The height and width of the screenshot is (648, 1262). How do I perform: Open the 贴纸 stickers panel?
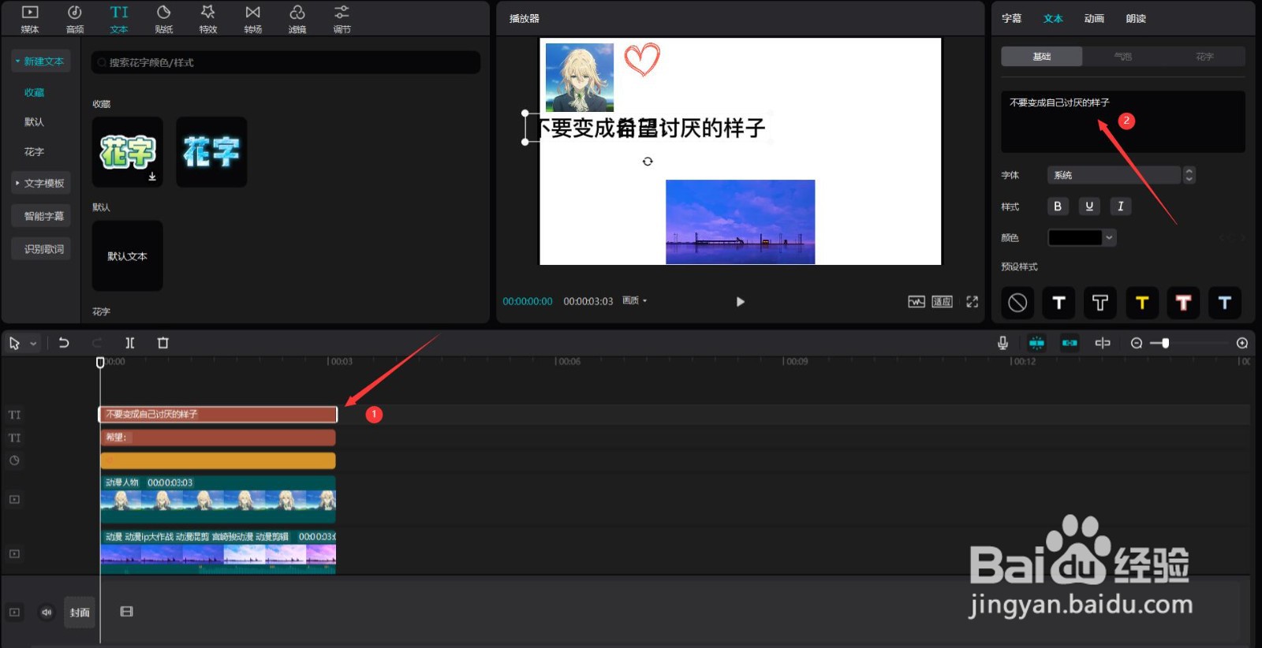[x=164, y=19]
